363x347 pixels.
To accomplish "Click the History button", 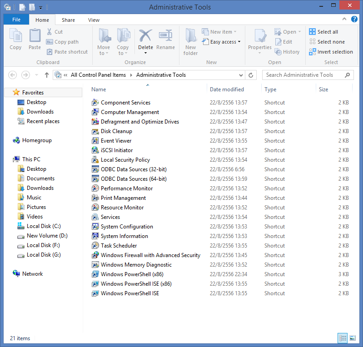I will tap(287, 52).
